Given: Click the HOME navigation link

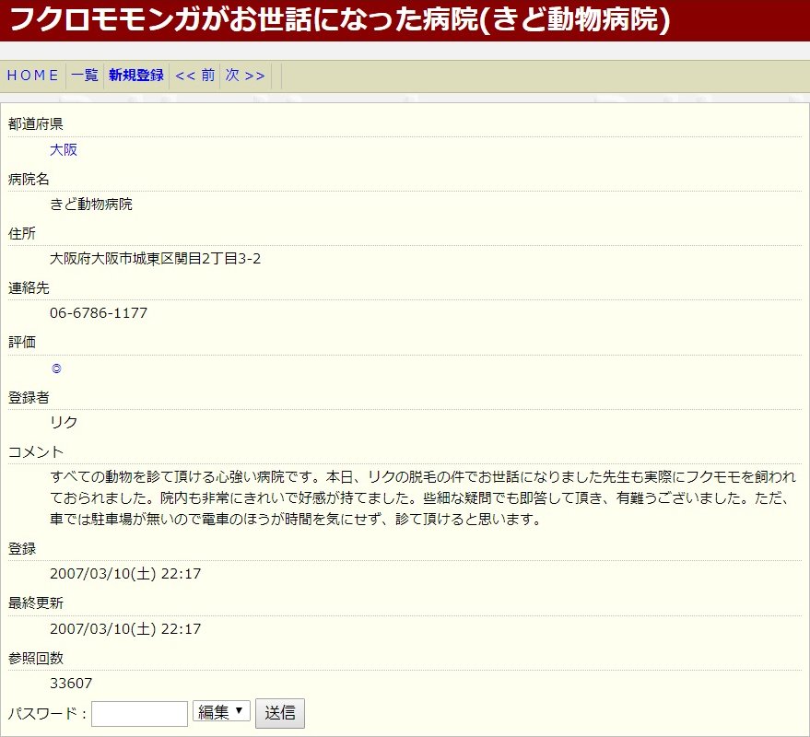Looking at the screenshot, I should (x=33, y=76).
